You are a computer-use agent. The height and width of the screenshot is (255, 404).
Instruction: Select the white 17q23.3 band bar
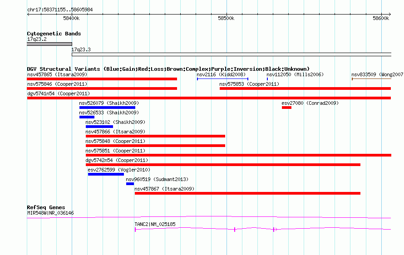tap(232, 54)
